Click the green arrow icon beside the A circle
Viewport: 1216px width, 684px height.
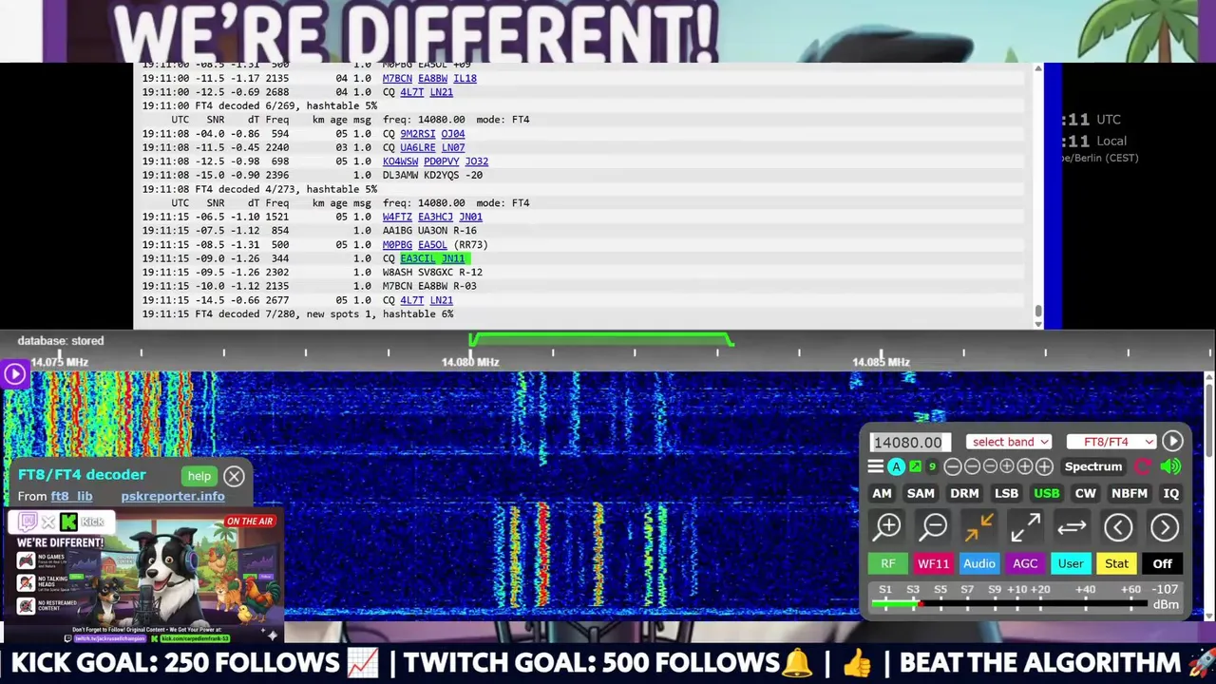[916, 466]
